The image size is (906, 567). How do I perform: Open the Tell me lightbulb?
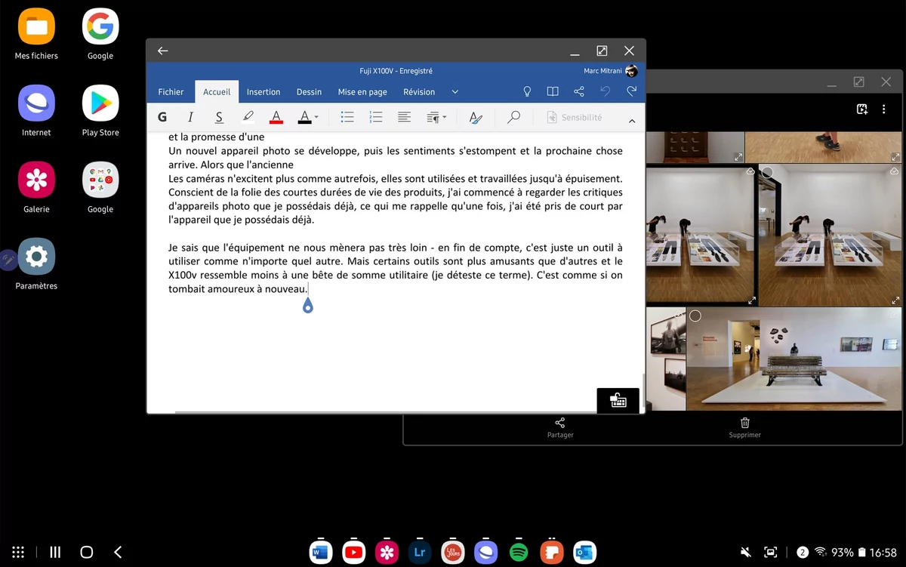pos(528,91)
